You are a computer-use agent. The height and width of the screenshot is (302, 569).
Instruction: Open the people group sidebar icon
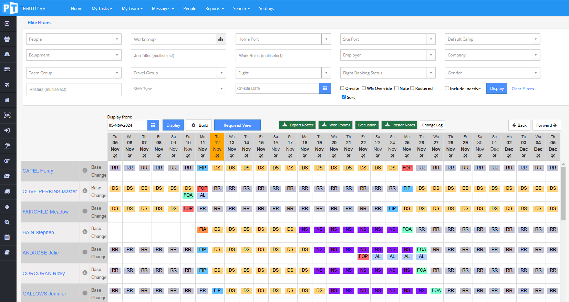click(7, 39)
